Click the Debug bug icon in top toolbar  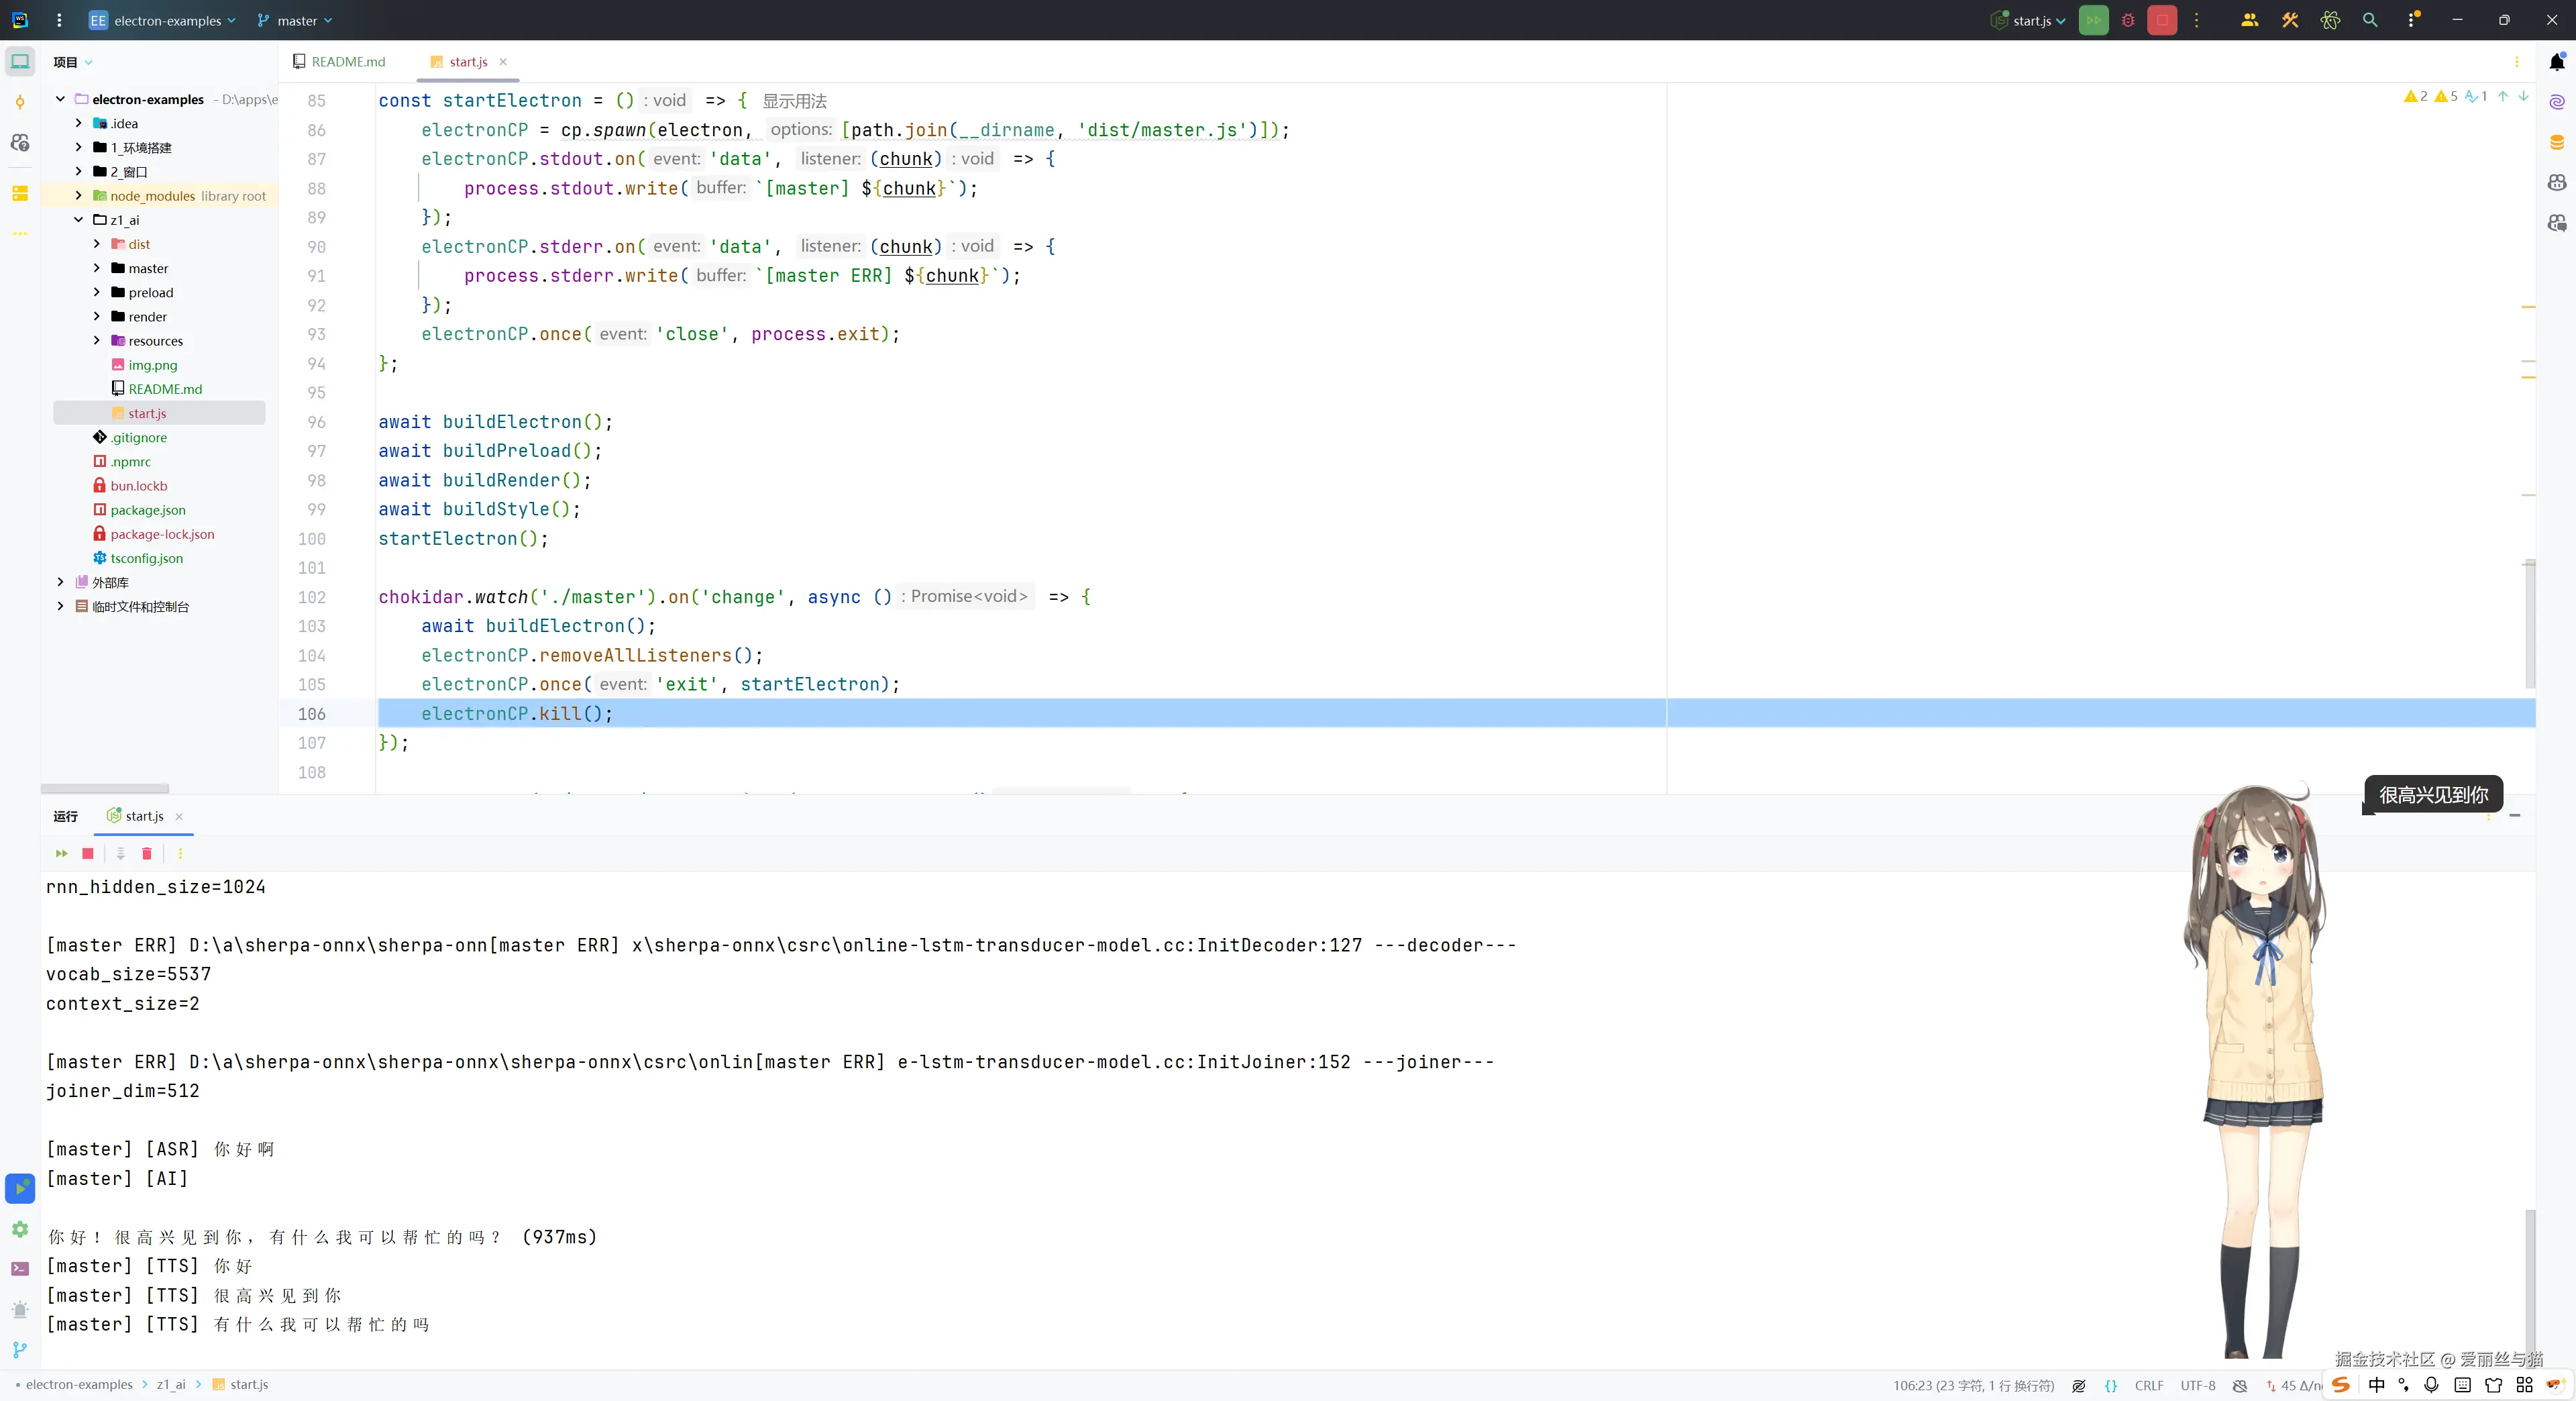[2128, 20]
